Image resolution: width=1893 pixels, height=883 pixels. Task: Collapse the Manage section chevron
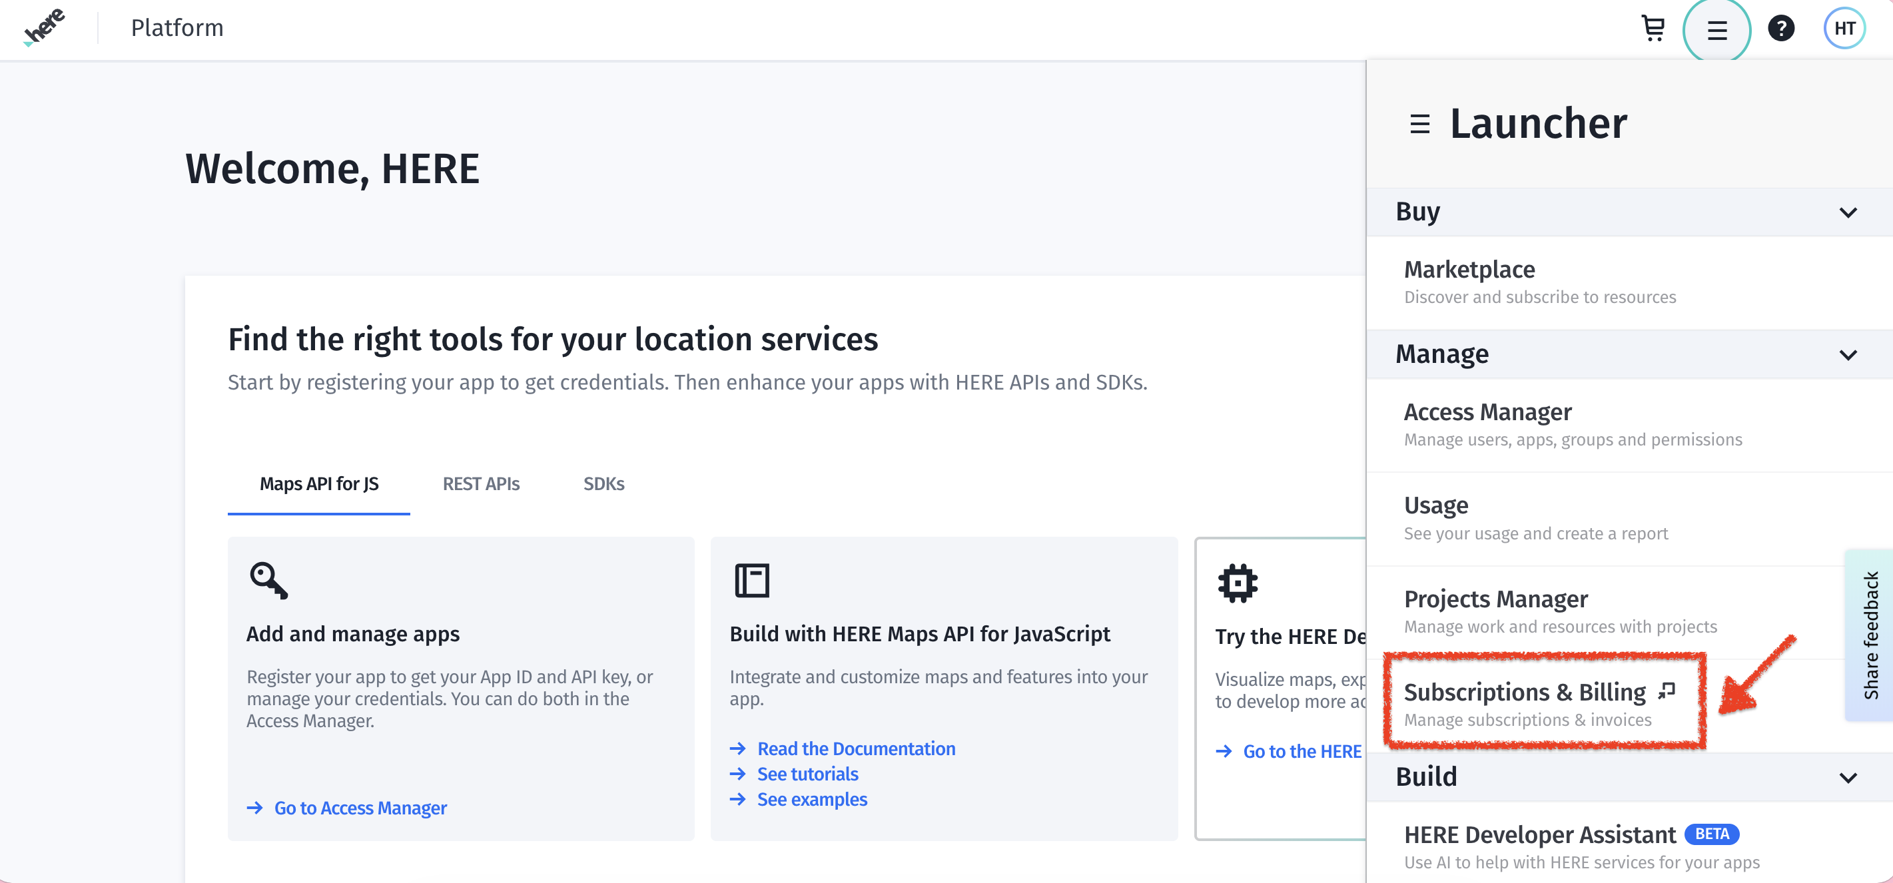pos(1848,355)
